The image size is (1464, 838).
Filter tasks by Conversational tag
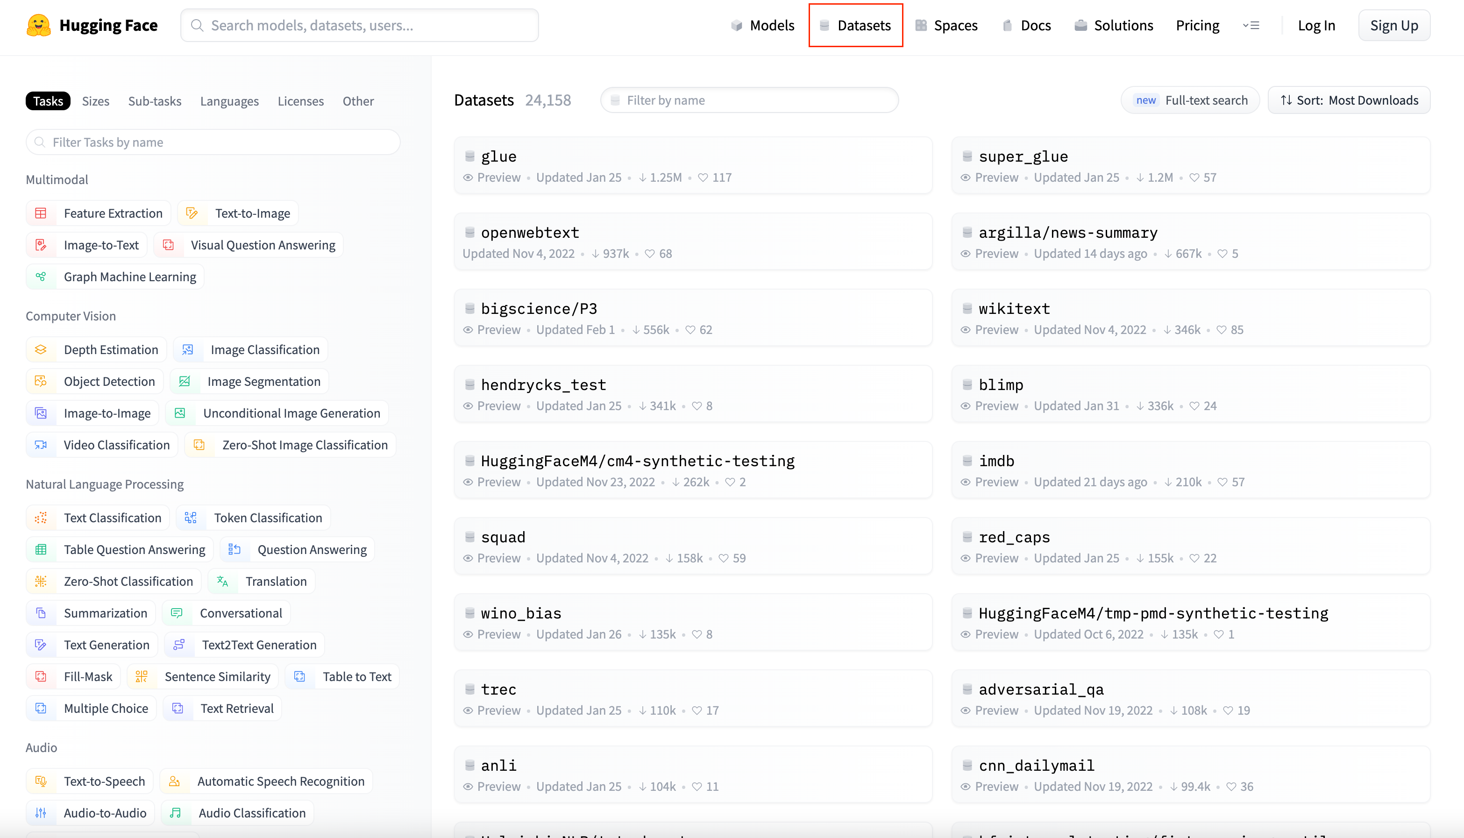click(x=227, y=613)
